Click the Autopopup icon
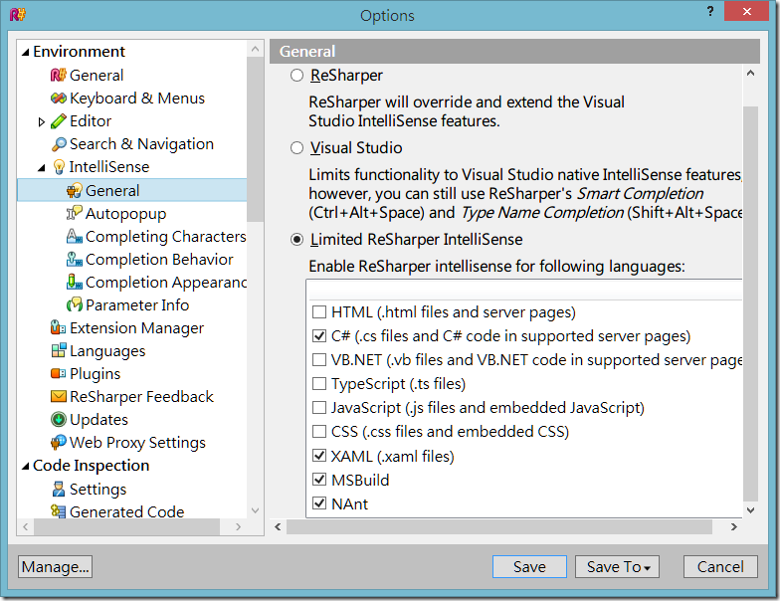 pos(74,213)
